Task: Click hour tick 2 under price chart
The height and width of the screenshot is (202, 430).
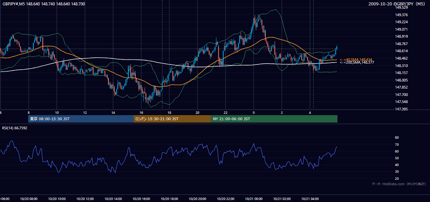Action: click(x=282, y=112)
